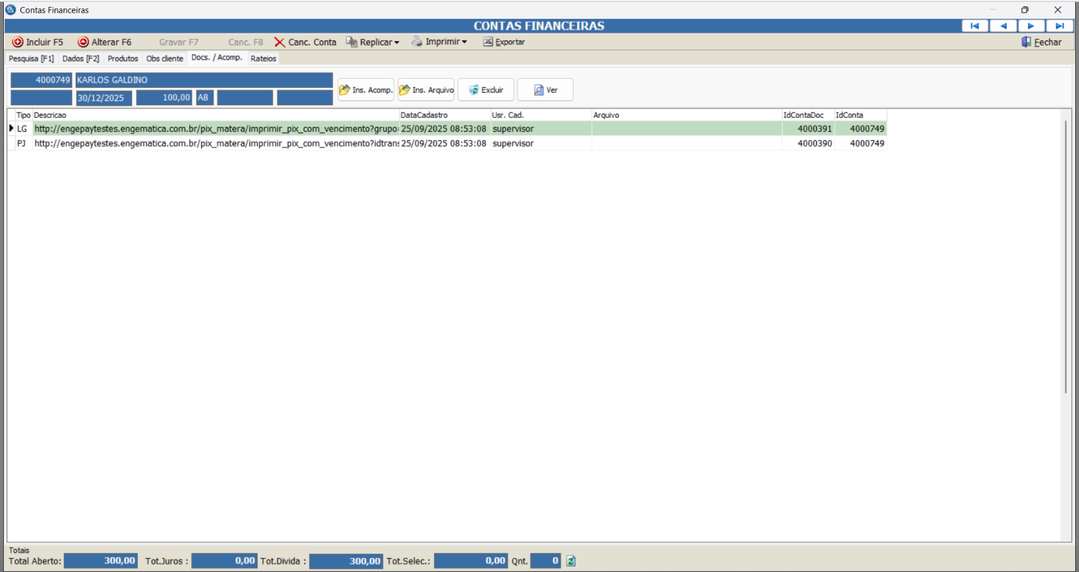
Task: Export data using the Exportar button
Action: [x=504, y=42]
